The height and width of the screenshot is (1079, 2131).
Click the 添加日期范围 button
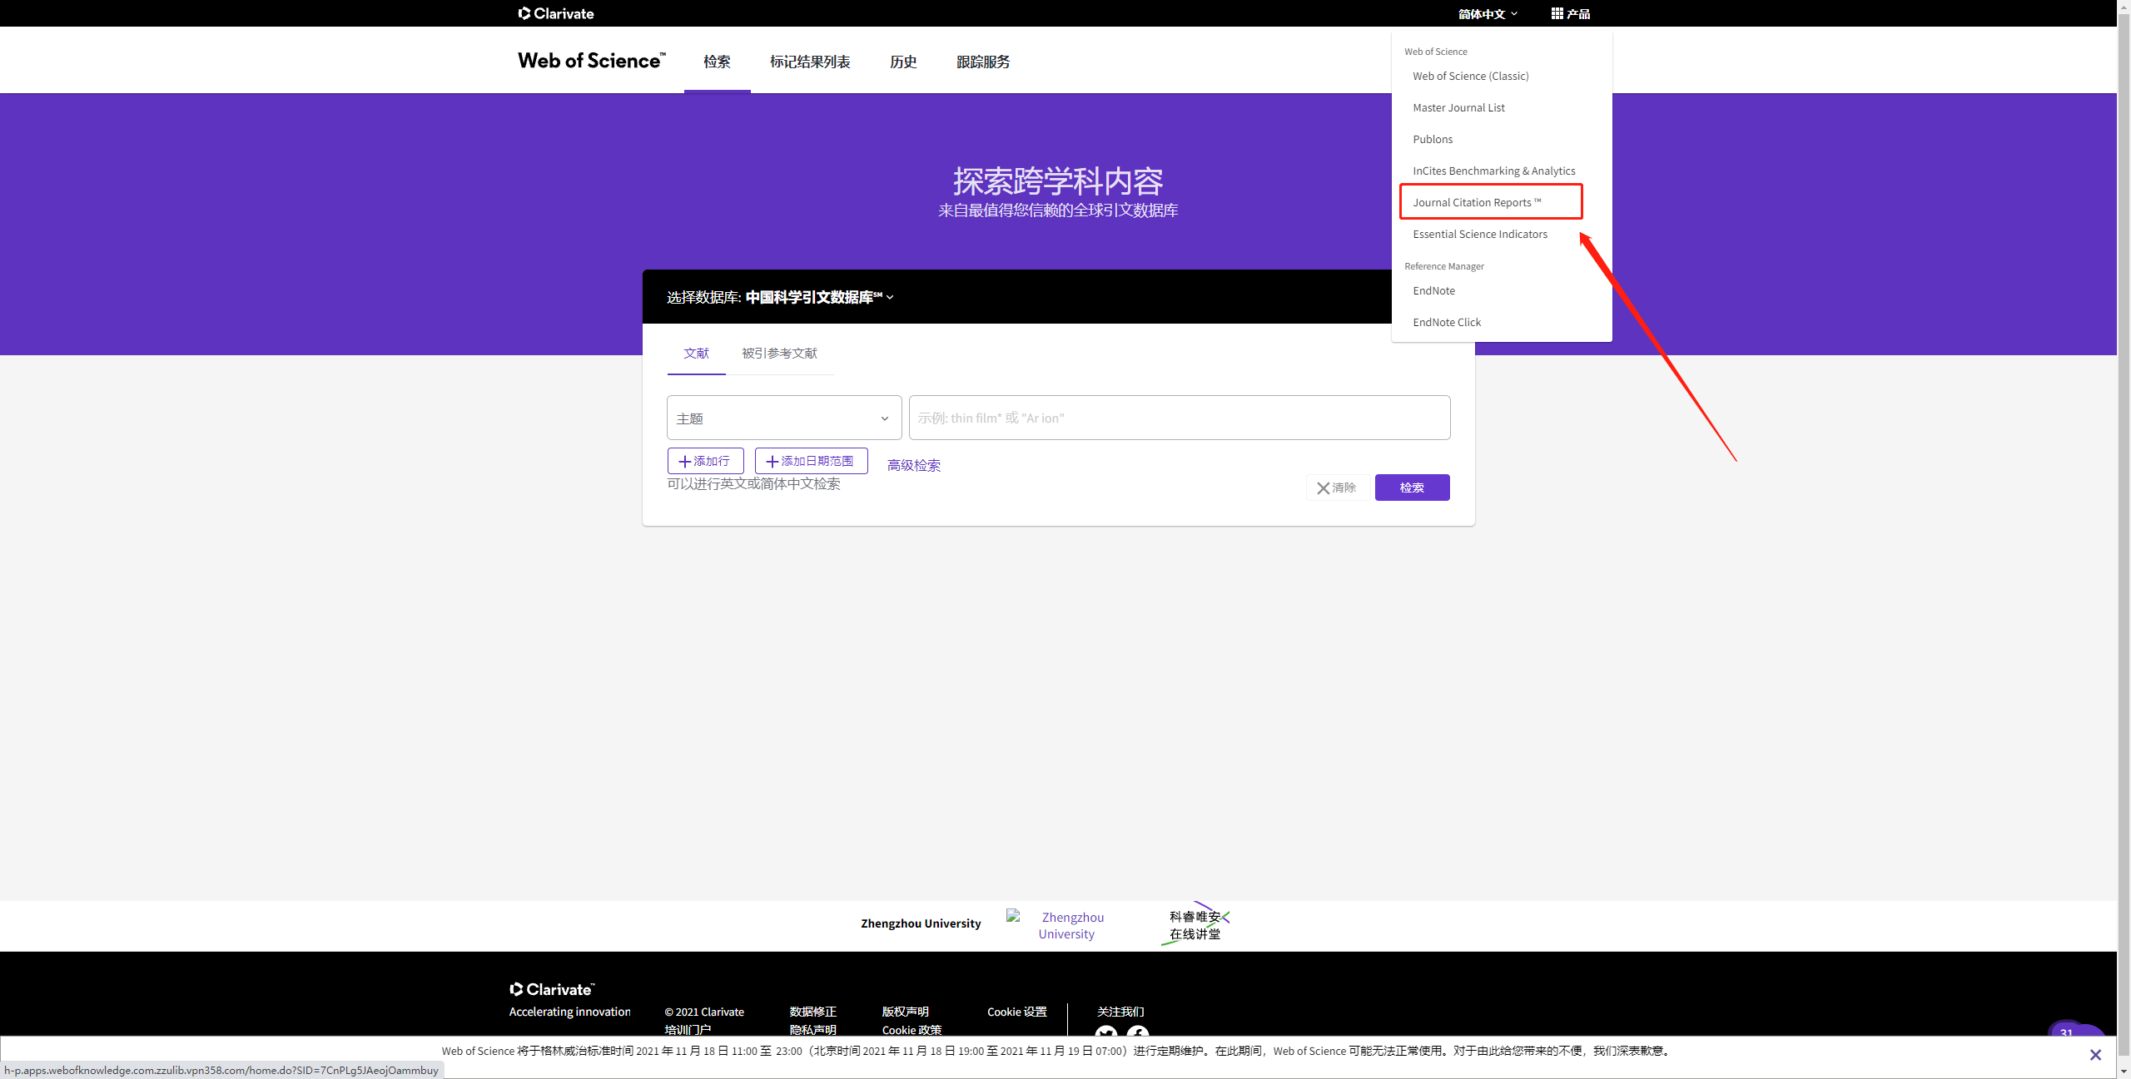tap(811, 461)
